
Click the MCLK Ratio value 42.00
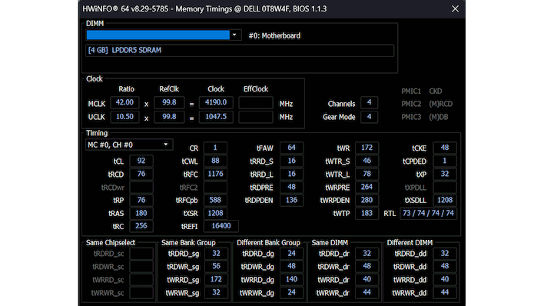124,102
